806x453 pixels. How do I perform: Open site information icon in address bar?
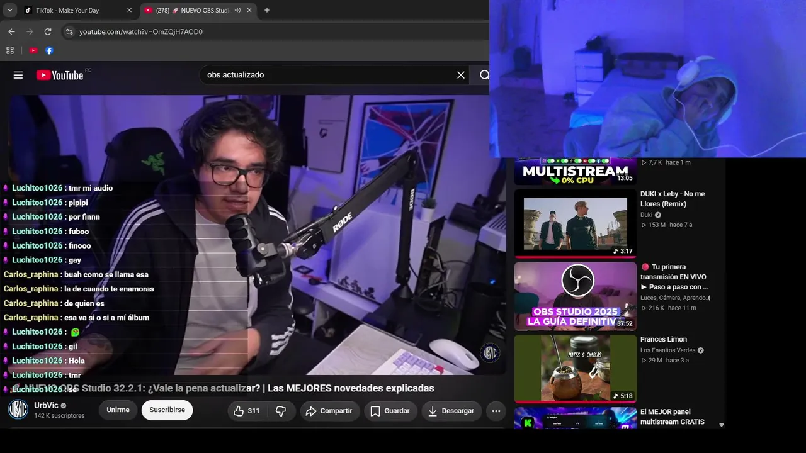coord(69,31)
